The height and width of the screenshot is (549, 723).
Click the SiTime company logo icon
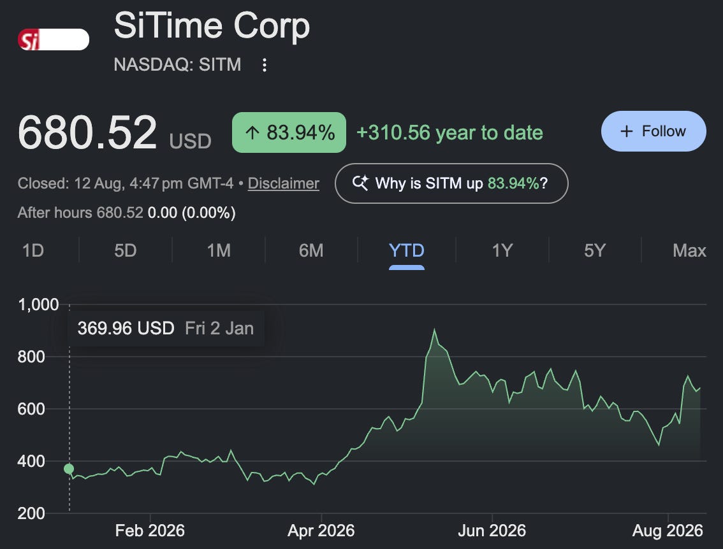pyautogui.click(x=53, y=39)
